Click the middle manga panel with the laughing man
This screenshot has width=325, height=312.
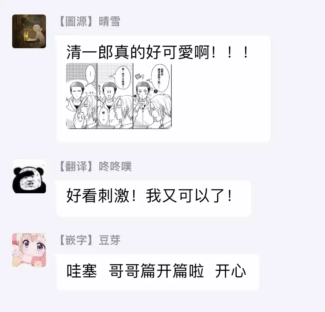pos(115,96)
